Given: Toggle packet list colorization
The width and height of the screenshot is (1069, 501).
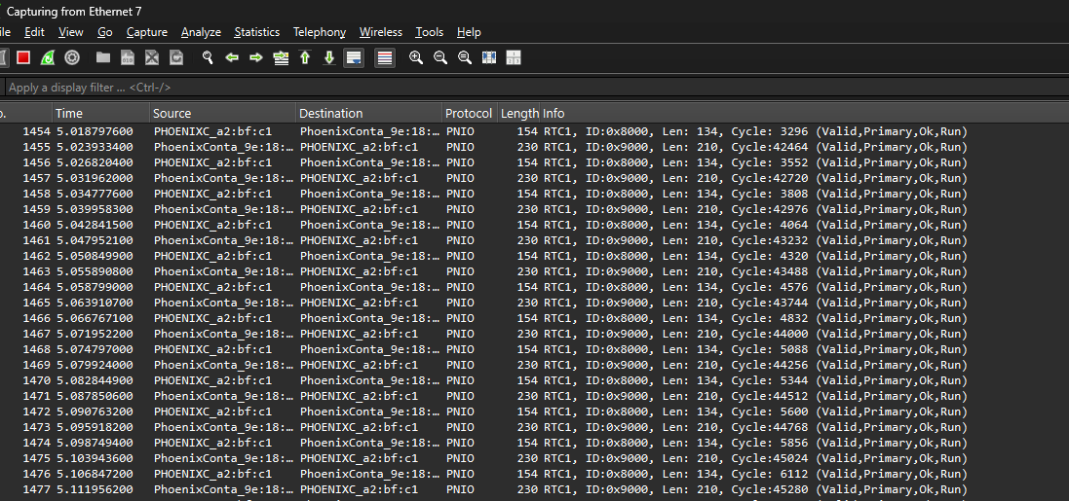Looking at the screenshot, I should point(385,58).
